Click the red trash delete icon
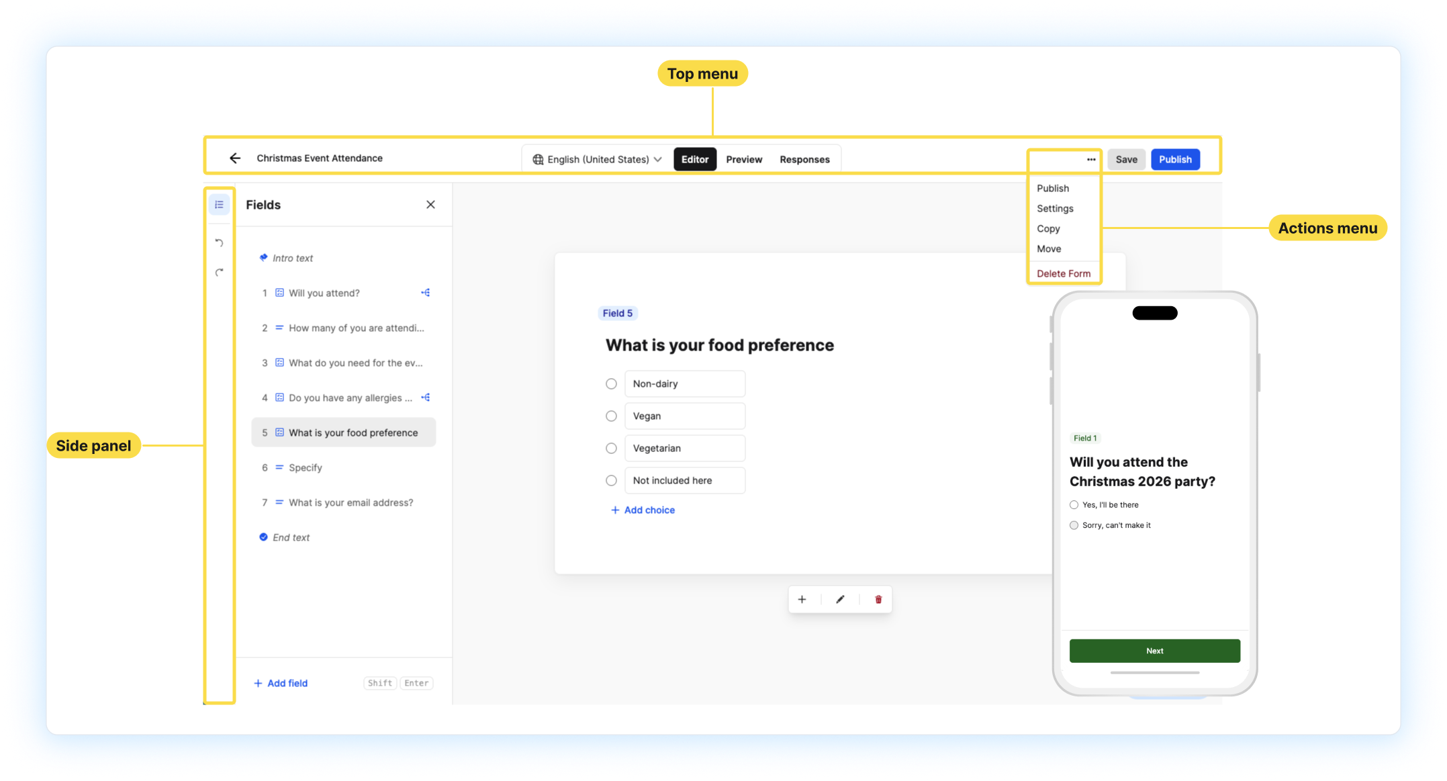The image size is (1447, 781). click(878, 600)
